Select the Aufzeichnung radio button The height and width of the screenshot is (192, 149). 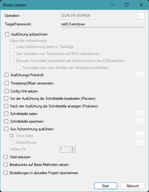(x=12, y=142)
